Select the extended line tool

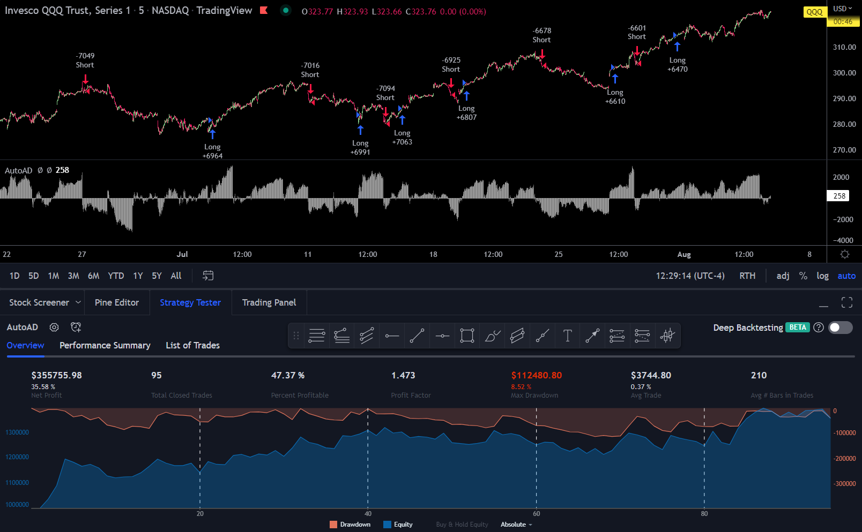pos(543,336)
